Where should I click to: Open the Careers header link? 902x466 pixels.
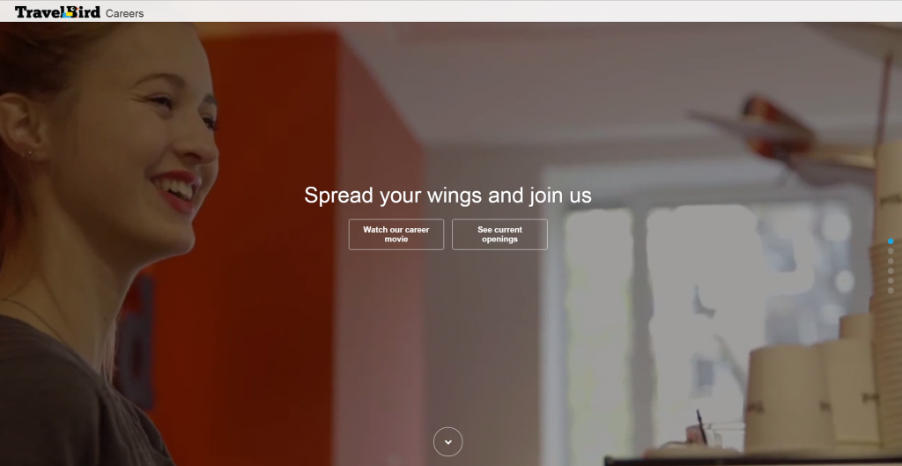[x=125, y=13]
